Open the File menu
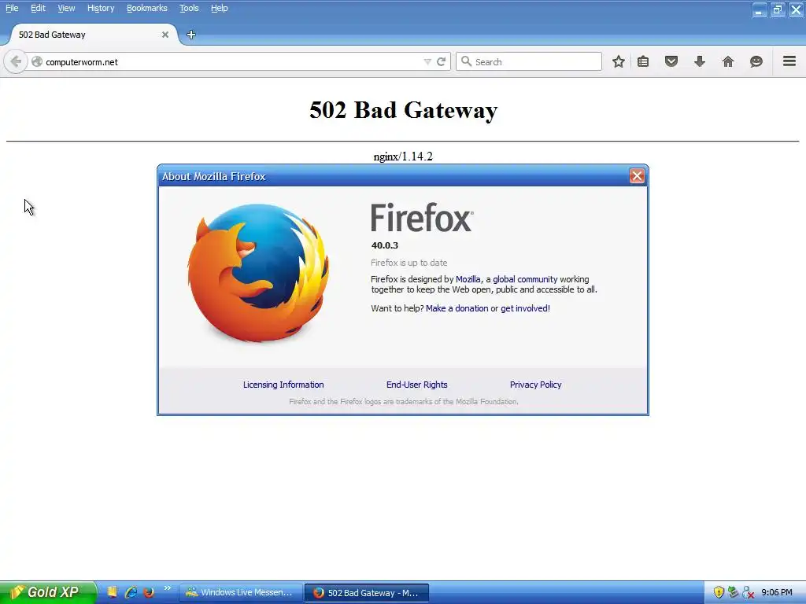 click(x=12, y=8)
